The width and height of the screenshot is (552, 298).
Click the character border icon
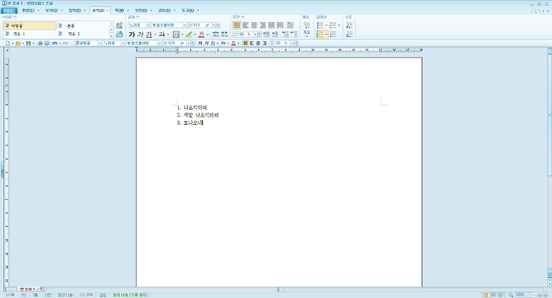(x=176, y=34)
